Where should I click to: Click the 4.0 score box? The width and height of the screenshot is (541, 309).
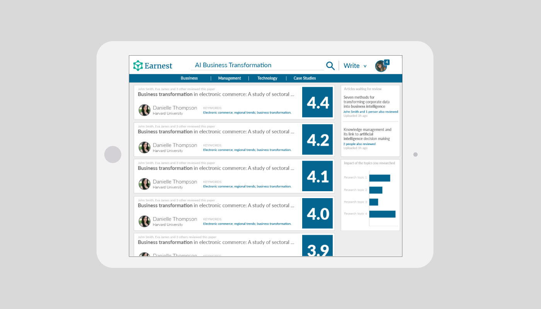click(x=318, y=213)
